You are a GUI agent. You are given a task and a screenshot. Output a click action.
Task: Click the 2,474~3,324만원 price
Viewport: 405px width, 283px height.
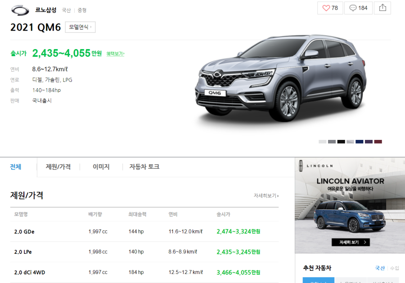238,232
